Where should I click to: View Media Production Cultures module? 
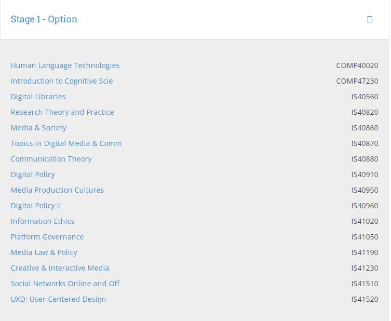coord(57,190)
